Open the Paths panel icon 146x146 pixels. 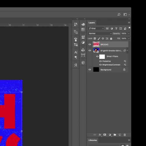coord(83,55)
